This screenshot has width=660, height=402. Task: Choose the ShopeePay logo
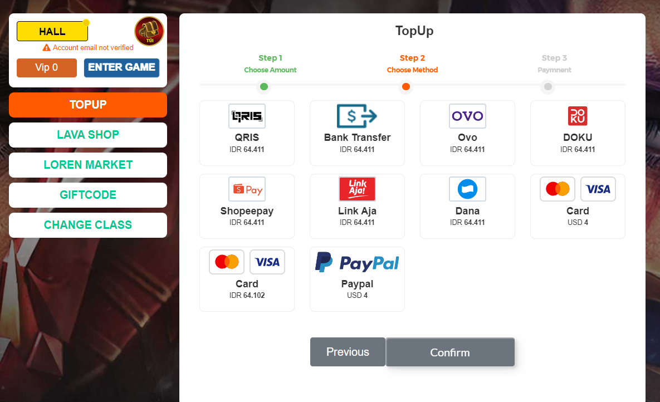point(247,189)
